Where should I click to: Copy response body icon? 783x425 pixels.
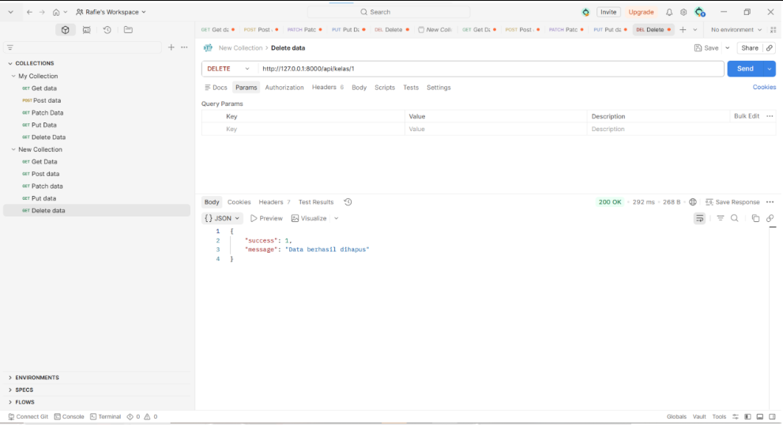(x=755, y=218)
